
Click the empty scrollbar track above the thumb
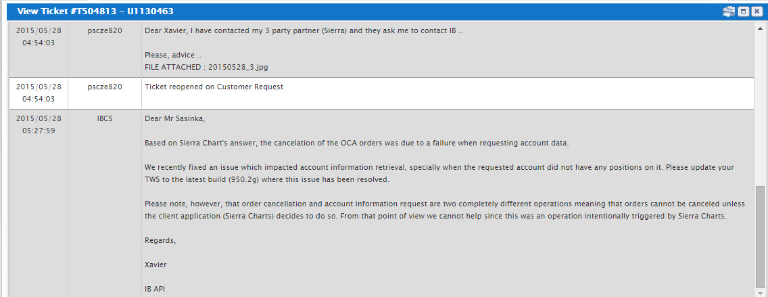pyautogui.click(x=761, y=108)
